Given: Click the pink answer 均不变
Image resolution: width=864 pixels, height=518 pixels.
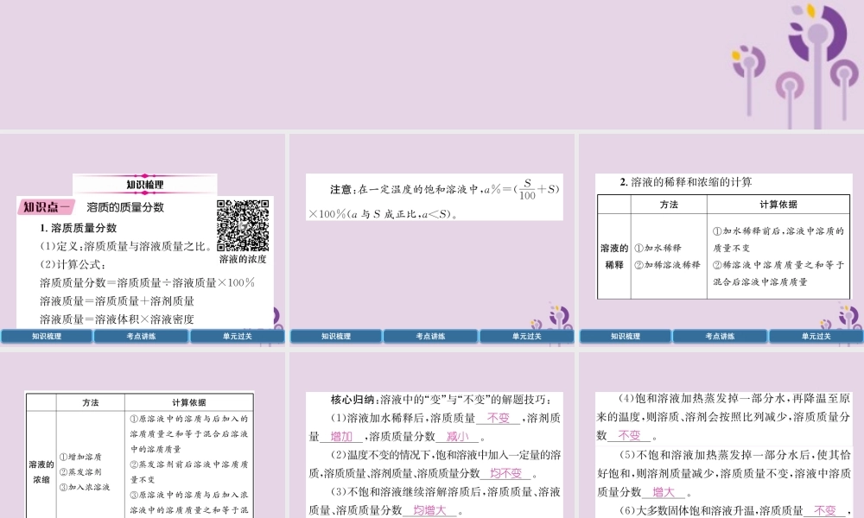Looking at the screenshot, I should (505, 473).
